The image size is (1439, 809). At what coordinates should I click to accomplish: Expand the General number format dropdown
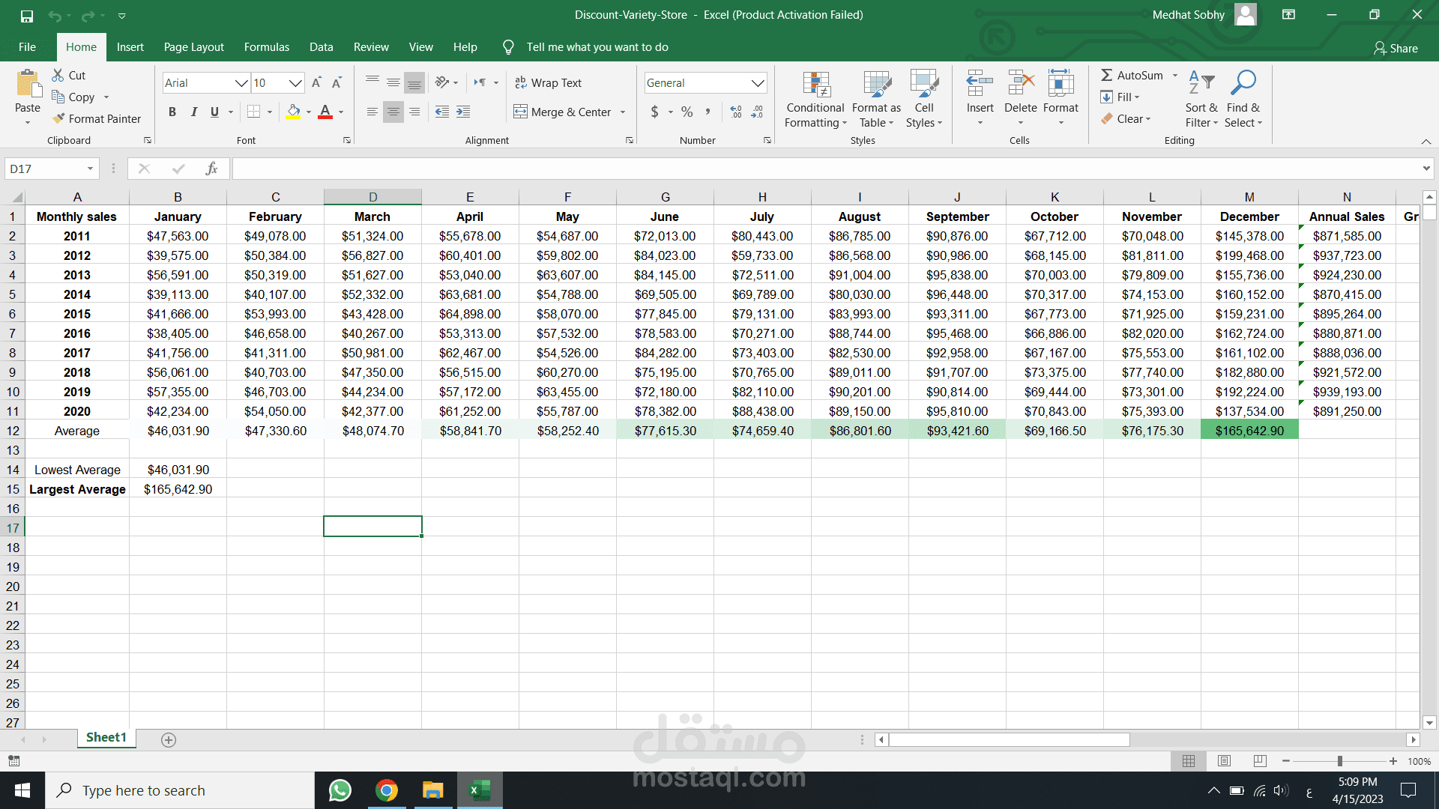758,83
